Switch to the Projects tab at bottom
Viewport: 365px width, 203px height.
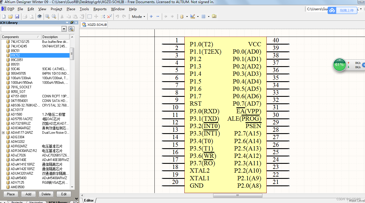[17, 202]
